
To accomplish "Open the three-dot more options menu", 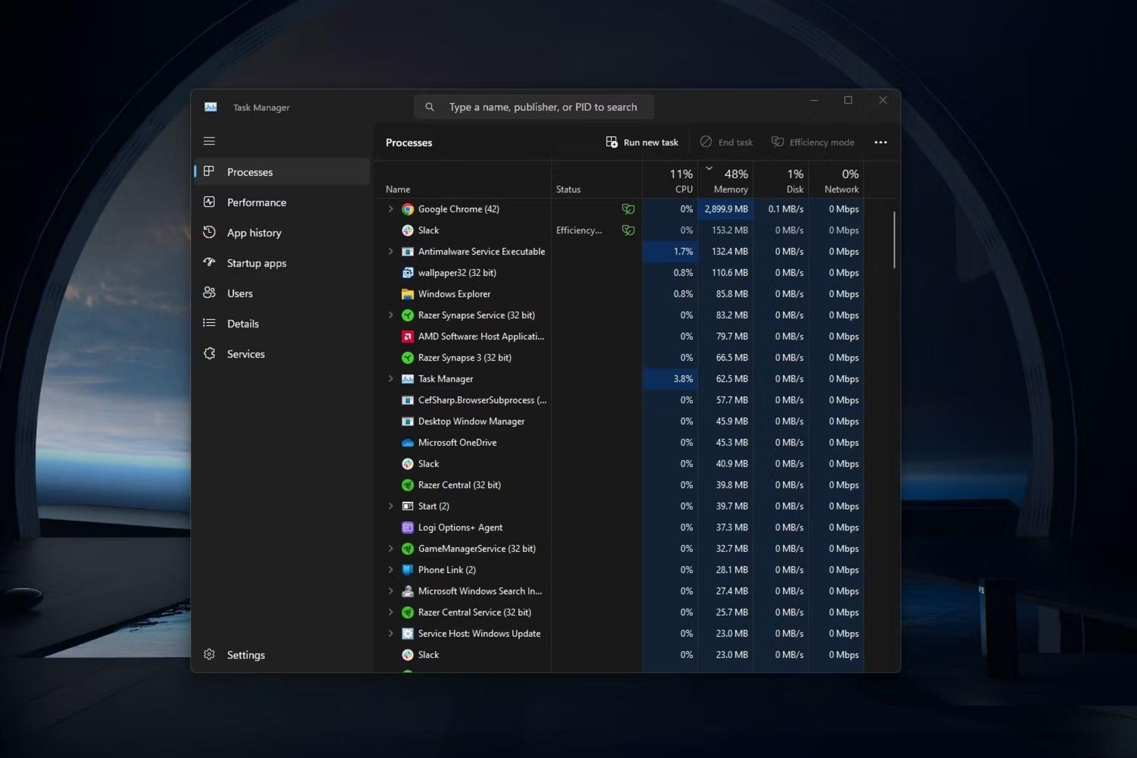I will coord(881,142).
